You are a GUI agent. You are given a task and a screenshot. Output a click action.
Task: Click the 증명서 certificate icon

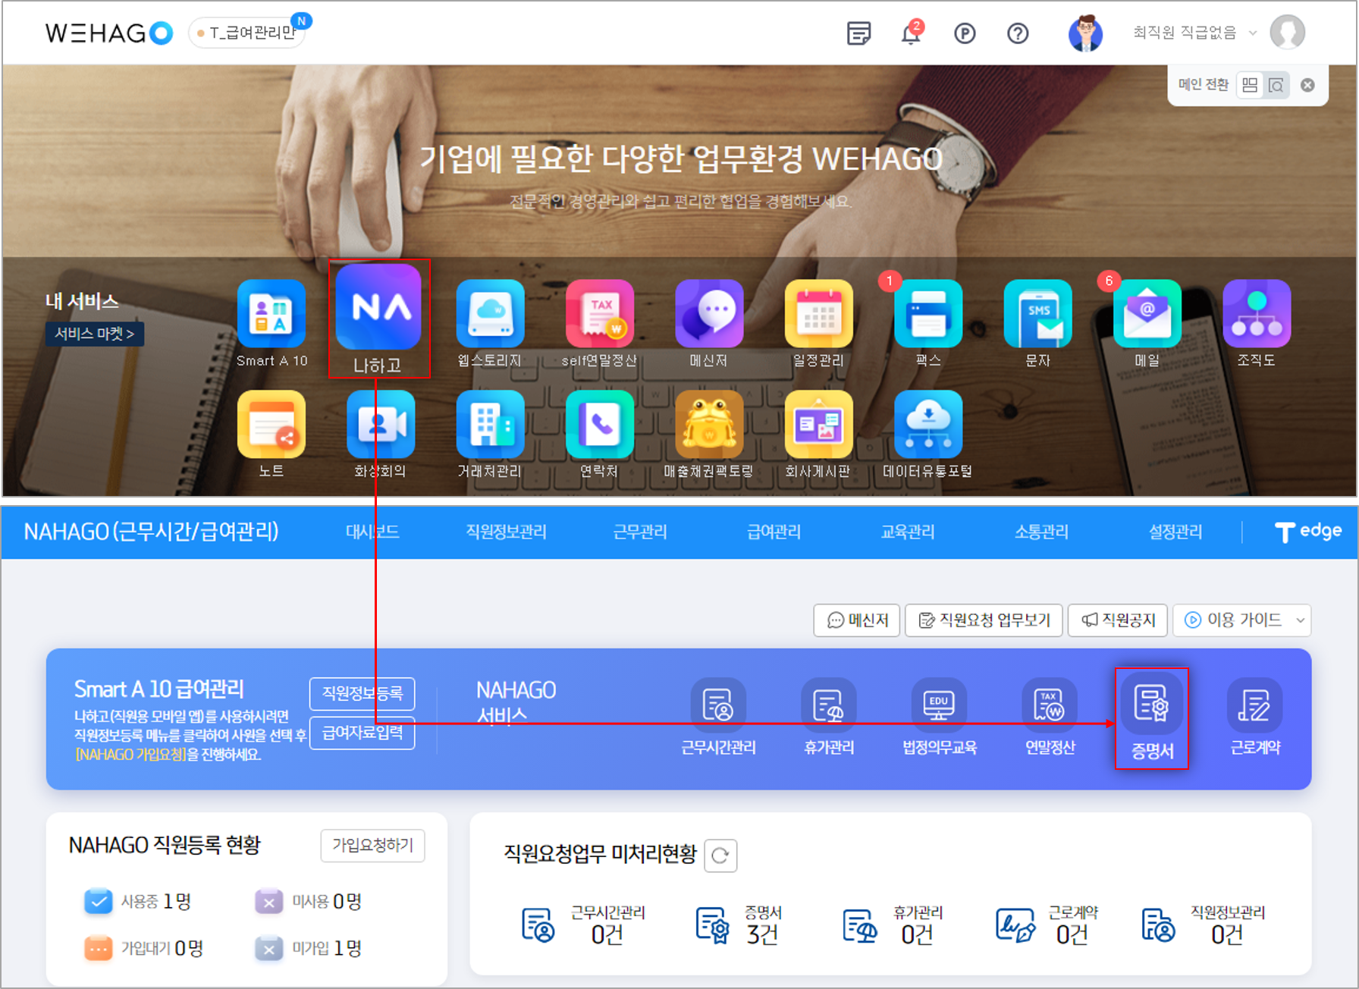pyautogui.click(x=1151, y=705)
